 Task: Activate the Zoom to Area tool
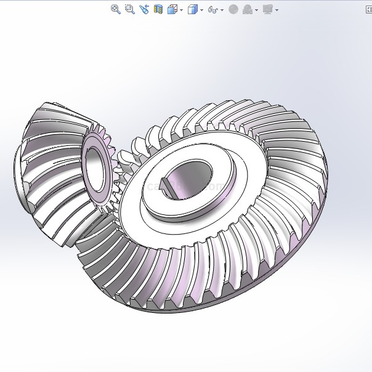pos(129,9)
